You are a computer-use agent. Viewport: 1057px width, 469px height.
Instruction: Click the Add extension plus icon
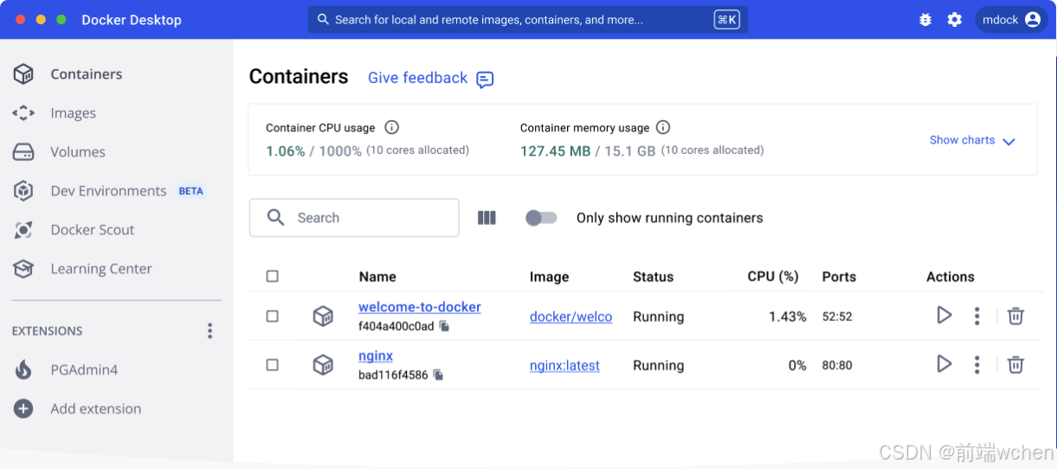[x=23, y=409]
